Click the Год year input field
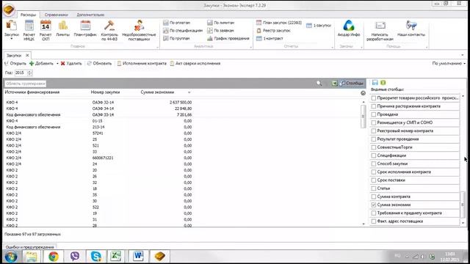Screen dimensions: 470x264 [x=21, y=73]
